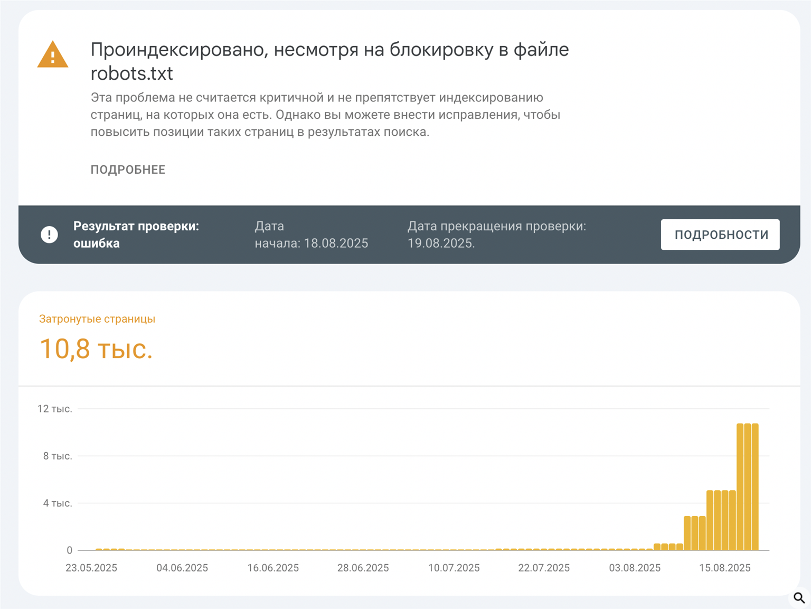Click the '12 тыс.' y-axis label
This screenshot has height=609, width=811.
54,409
